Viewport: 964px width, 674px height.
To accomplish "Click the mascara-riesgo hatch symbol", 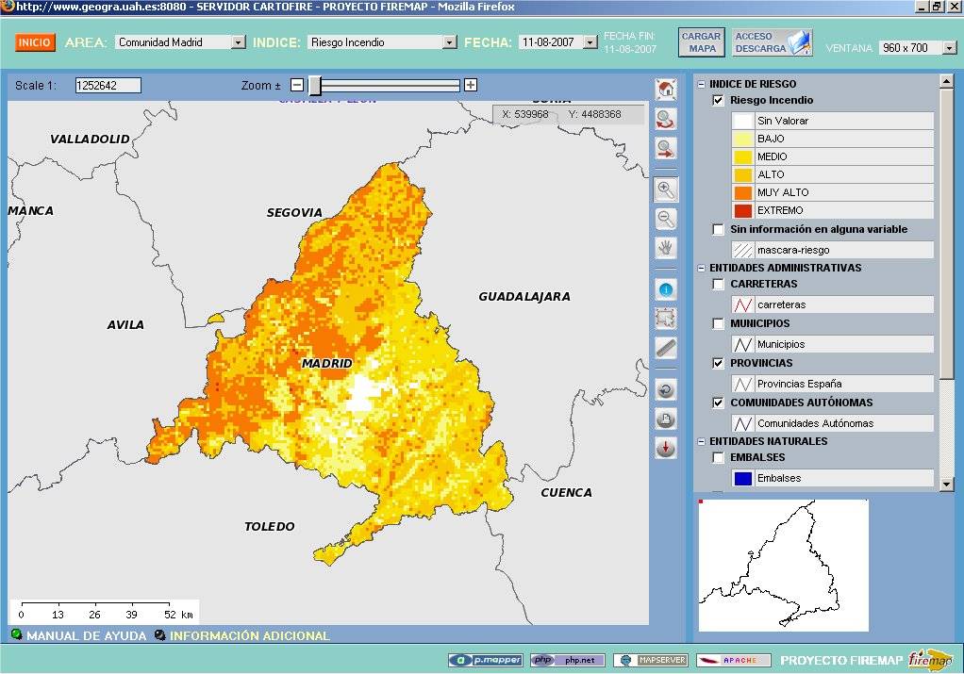I will (742, 250).
